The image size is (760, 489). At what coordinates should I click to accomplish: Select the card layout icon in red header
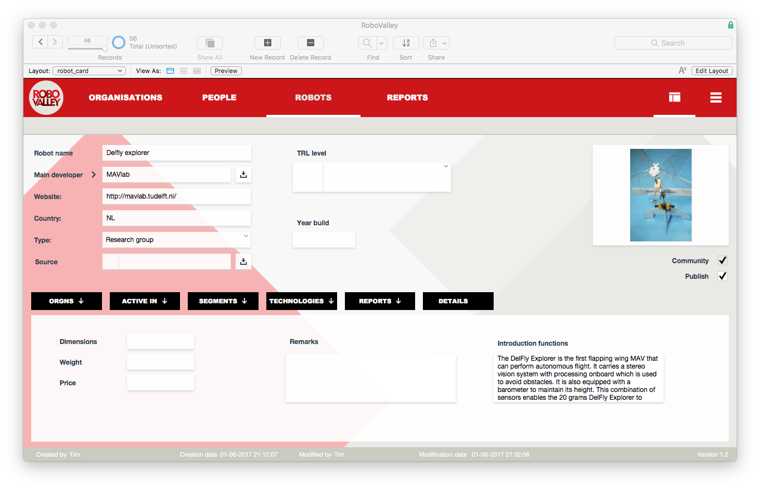675,97
